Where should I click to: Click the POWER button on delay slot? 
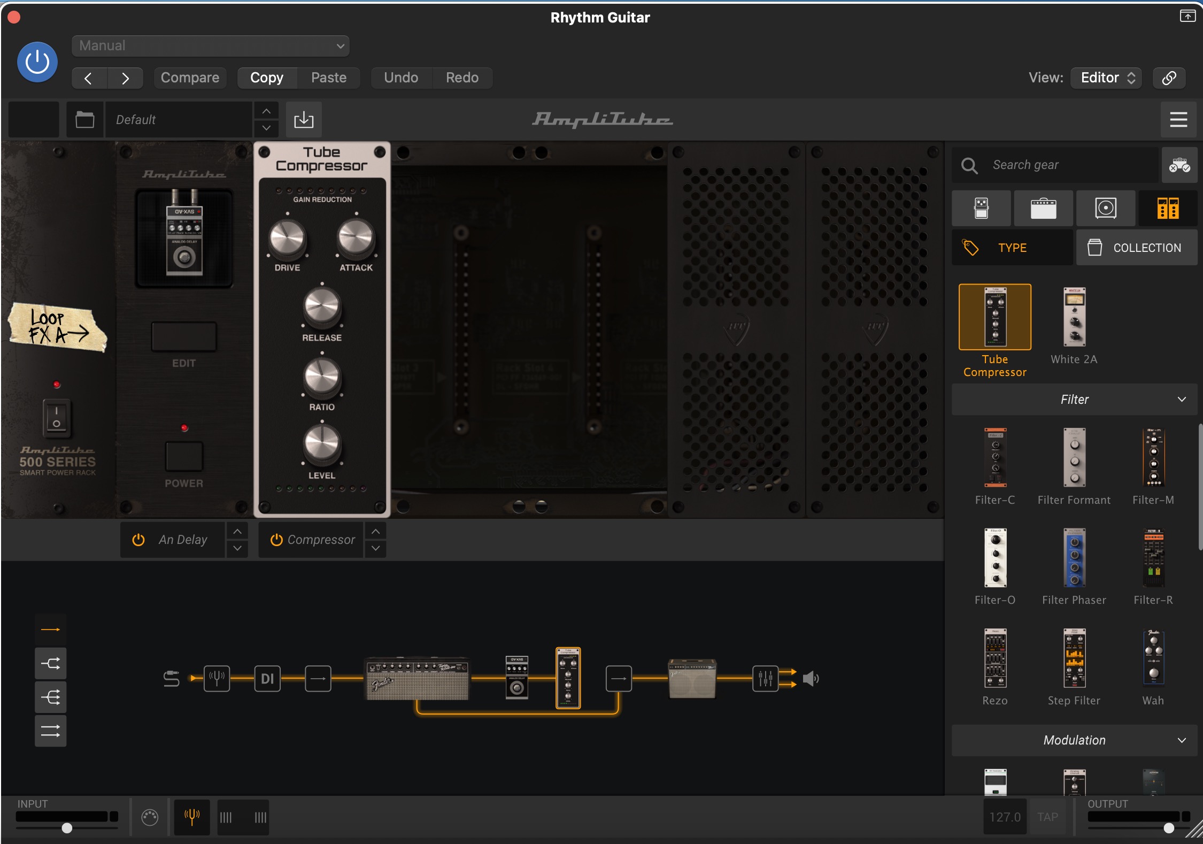[184, 456]
